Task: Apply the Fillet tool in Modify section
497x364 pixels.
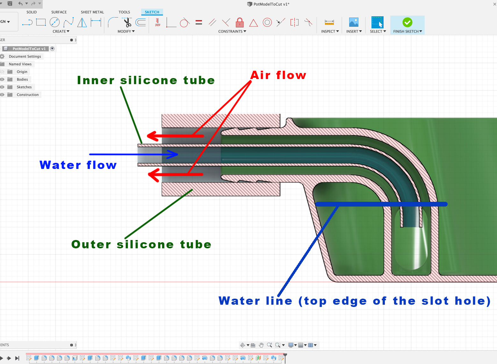Action: (x=112, y=22)
